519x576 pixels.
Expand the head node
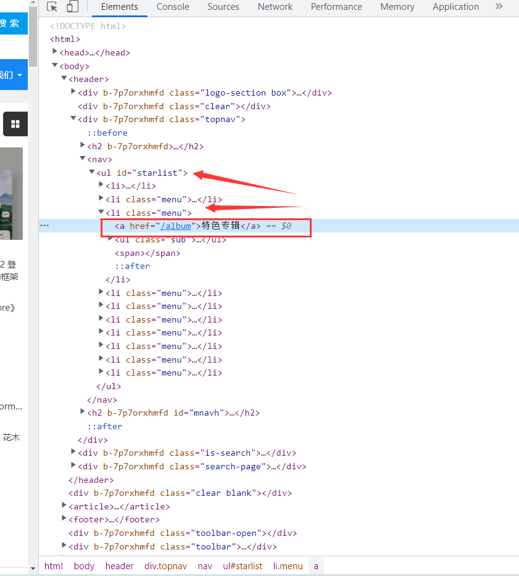(x=54, y=51)
